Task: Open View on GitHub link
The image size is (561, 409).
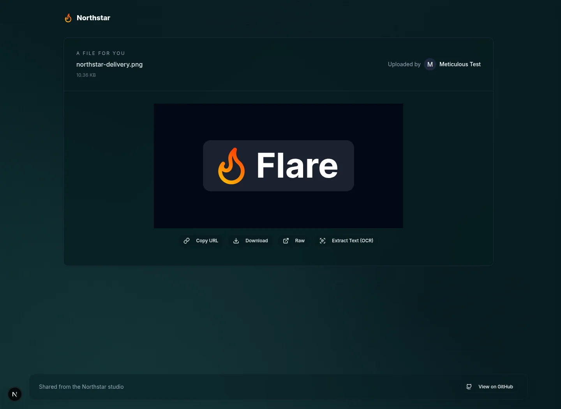Action: coord(490,387)
